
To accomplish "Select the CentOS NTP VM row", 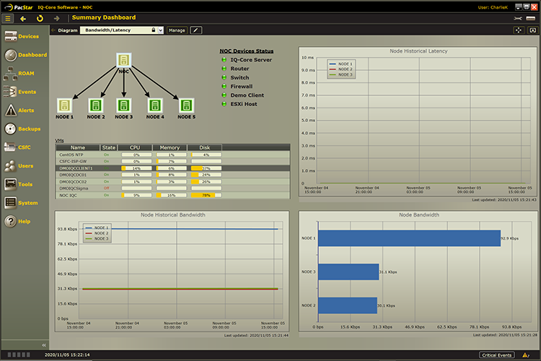I will click(172, 155).
